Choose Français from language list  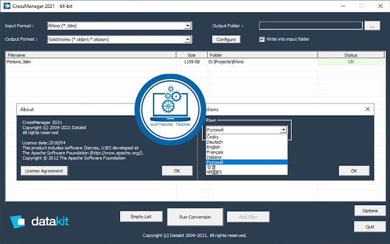(x=247, y=152)
